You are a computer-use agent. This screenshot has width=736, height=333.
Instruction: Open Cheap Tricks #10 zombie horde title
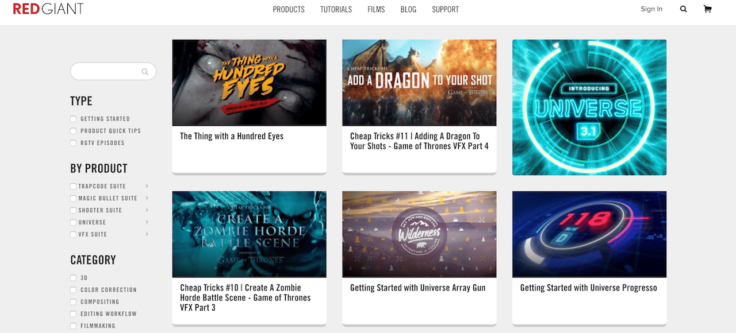245,297
